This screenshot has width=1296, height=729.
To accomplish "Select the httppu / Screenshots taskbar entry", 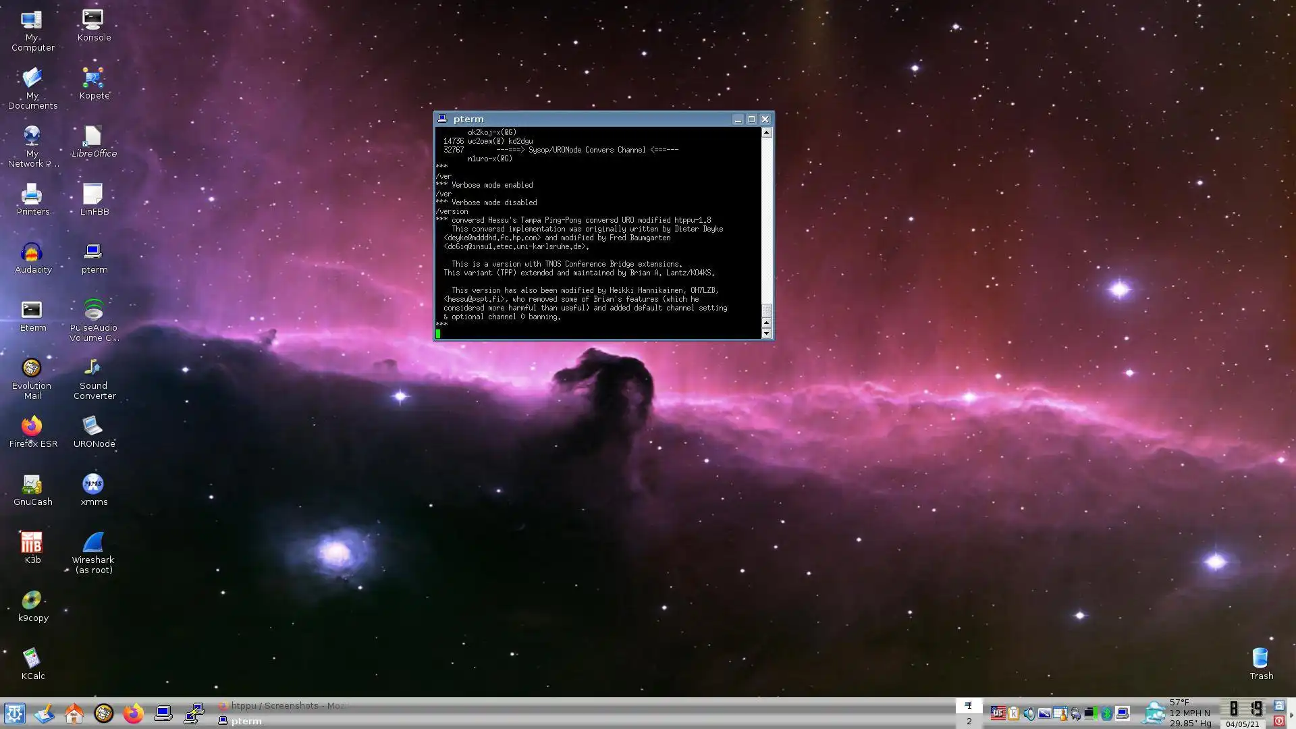I will (x=283, y=705).
